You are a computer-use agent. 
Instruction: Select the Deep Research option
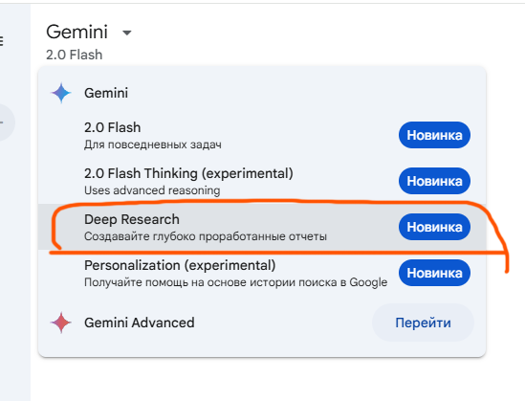tap(262, 227)
